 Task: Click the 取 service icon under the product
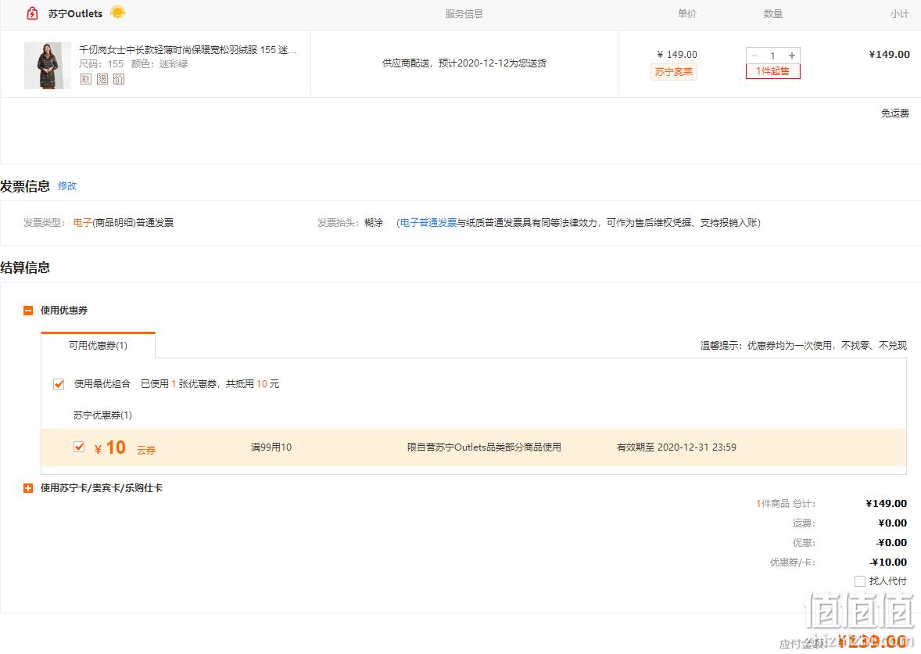click(x=86, y=79)
